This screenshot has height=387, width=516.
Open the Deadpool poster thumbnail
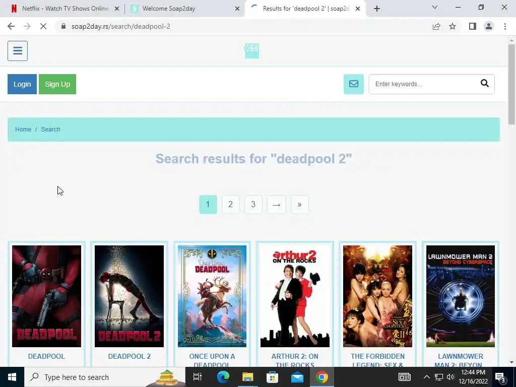tap(46, 296)
